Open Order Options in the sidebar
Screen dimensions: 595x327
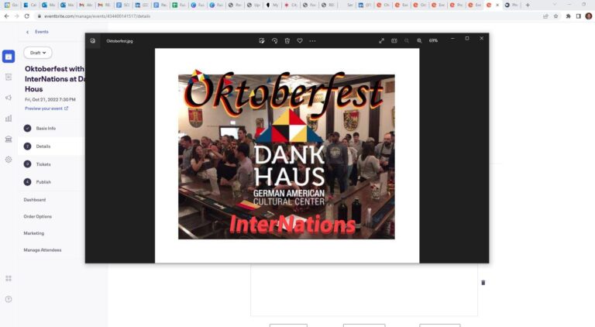[37, 217]
